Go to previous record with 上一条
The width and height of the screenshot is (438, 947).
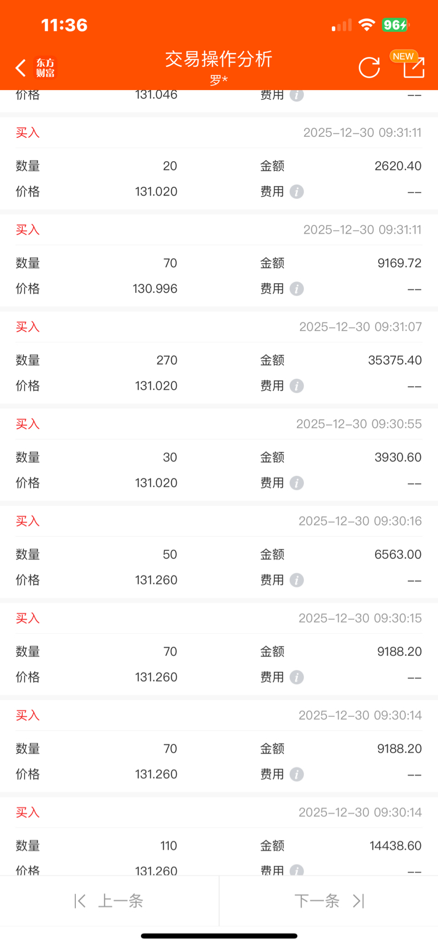tap(109, 901)
